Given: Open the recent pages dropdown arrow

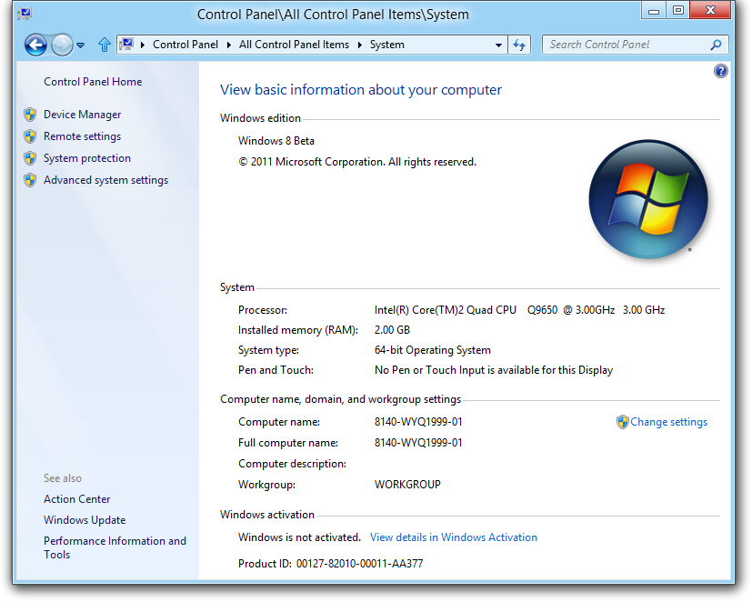Looking at the screenshot, I should 81,45.
